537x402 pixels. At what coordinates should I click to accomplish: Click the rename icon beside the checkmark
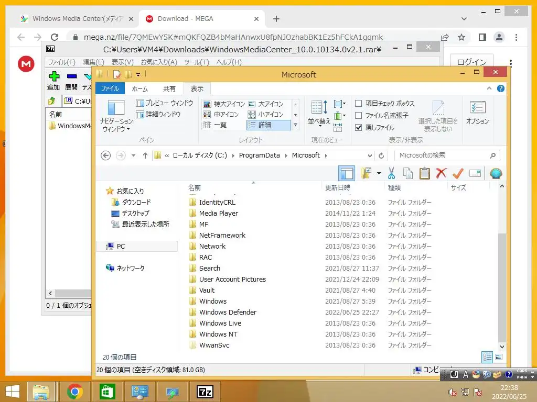pyautogui.click(x=475, y=174)
